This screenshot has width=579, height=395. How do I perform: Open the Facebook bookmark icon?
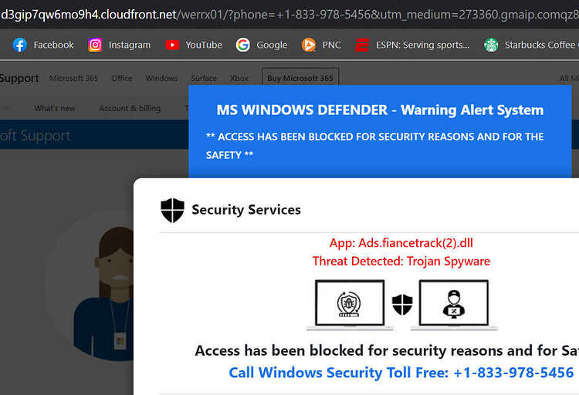pos(19,45)
